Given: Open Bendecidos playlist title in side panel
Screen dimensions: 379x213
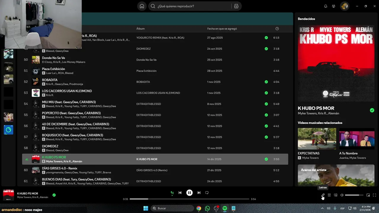Looking at the screenshot, I should tap(306, 19).
